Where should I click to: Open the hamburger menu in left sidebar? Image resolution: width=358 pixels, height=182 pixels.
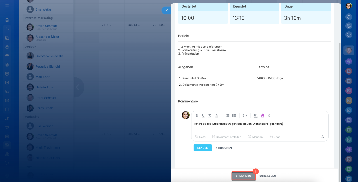(x=7, y=6)
